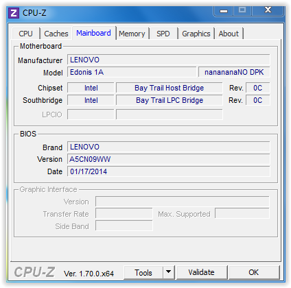The height and width of the screenshot is (288, 291).
Task: Minimize the CPU-Z window
Action: [x=224, y=11]
